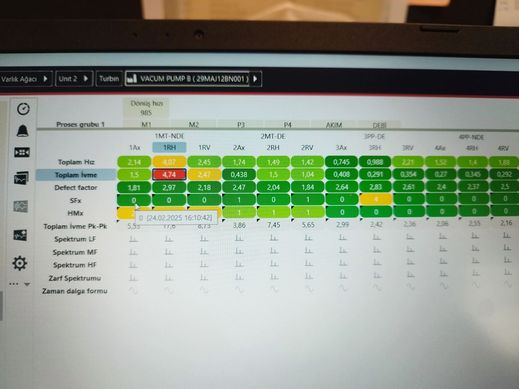Image resolution: width=519 pixels, height=389 pixels.
Task: Select the camera-style view icon in sidebar
Action: coord(22,152)
